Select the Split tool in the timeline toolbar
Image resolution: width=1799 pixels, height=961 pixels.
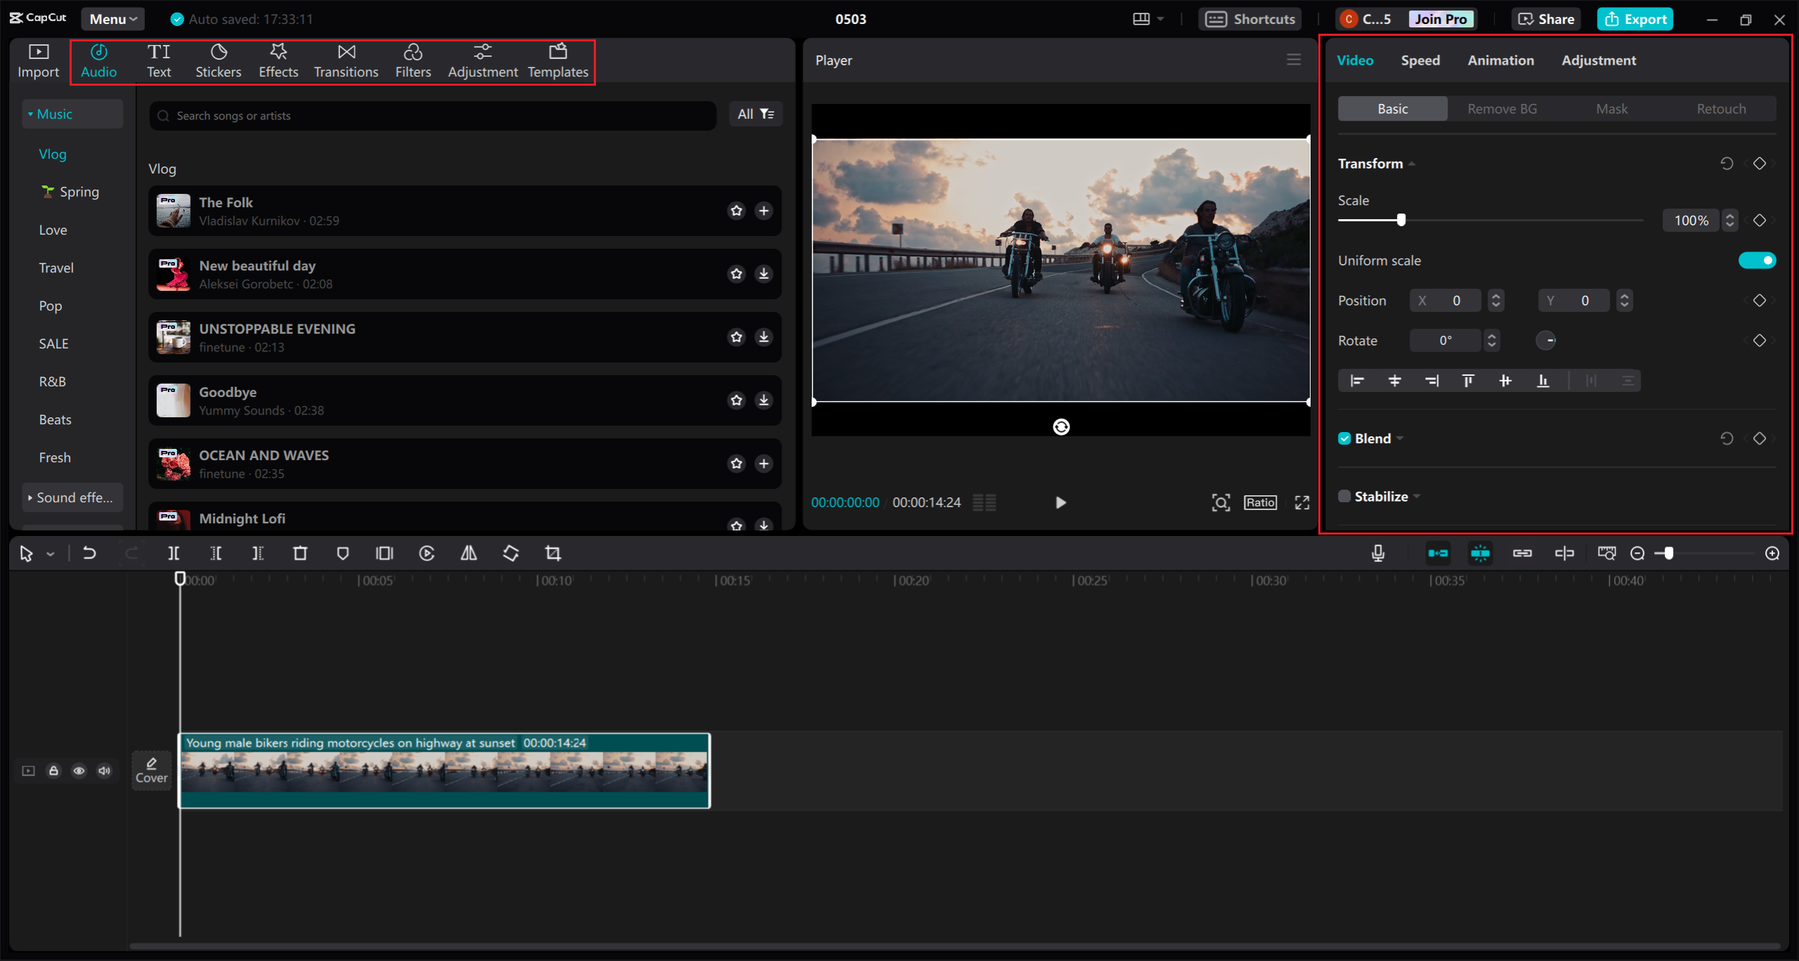tap(174, 553)
